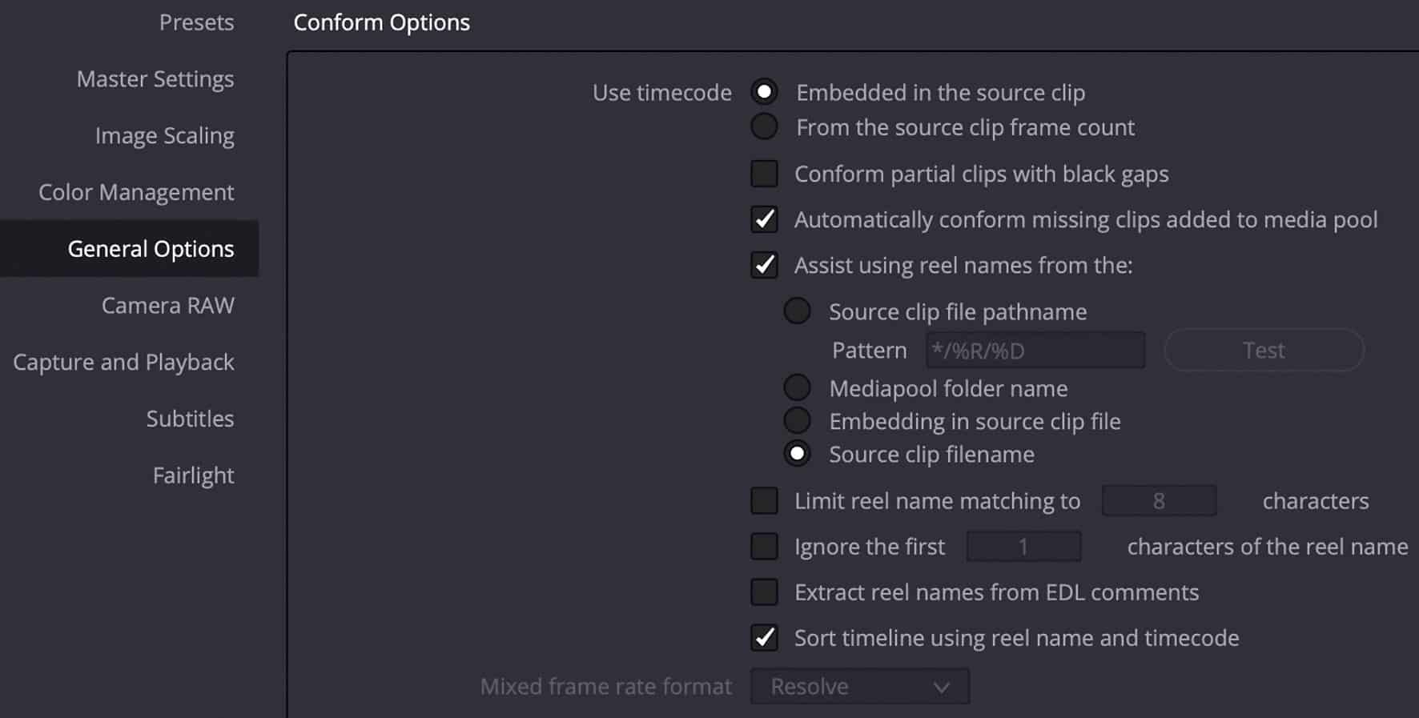
Task: Disable Sort timeline using reel name and timecode
Action: [x=764, y=638]
